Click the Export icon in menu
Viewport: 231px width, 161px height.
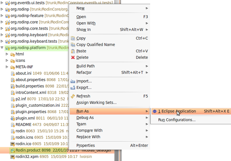click(x=73, y=88)
